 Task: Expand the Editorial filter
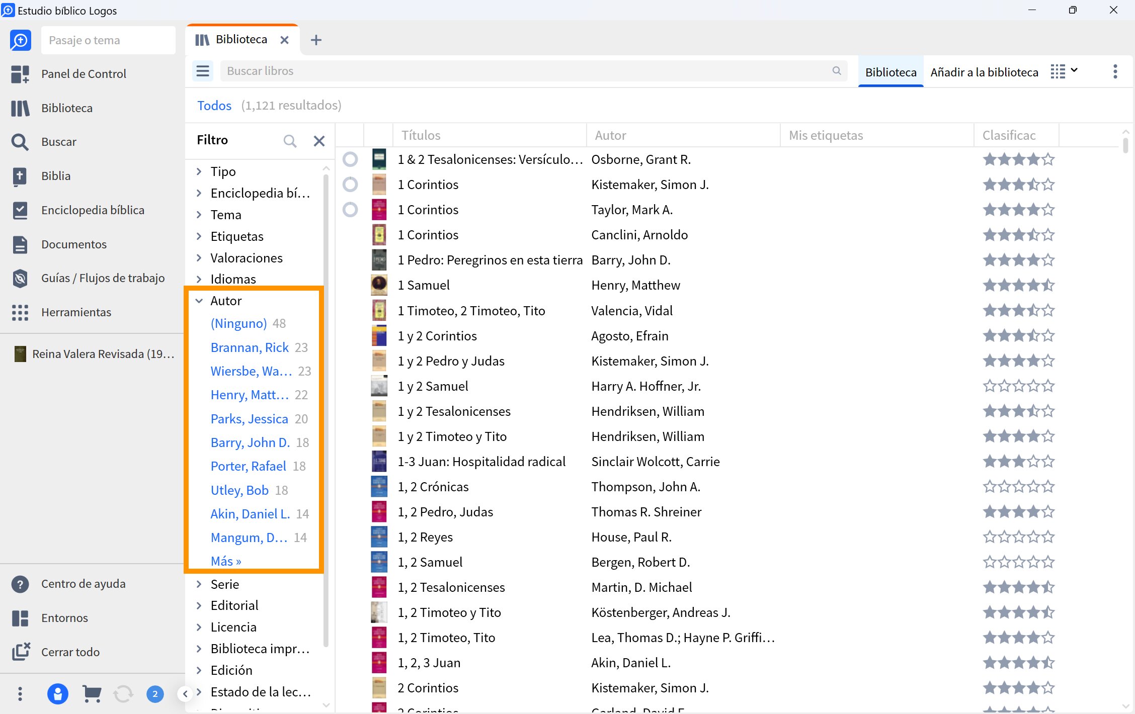click(x=199, y=605)
